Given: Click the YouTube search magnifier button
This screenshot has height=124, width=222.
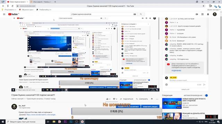Looking at the screenshot, I should pyautogui.click(x=141, y=14).
